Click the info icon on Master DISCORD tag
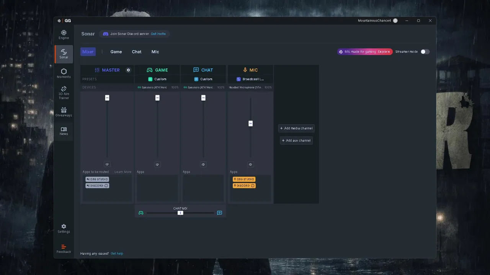The image size is (490, 275). 106,186
